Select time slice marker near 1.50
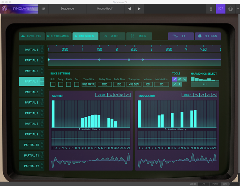 99,60
